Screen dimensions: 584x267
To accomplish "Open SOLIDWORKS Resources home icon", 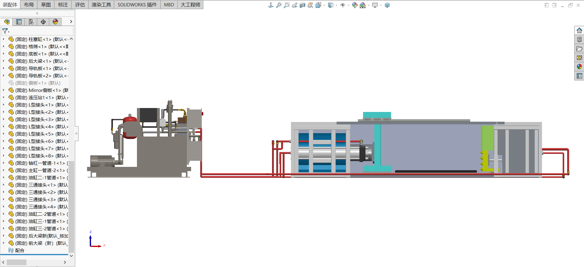I will 579,30.
